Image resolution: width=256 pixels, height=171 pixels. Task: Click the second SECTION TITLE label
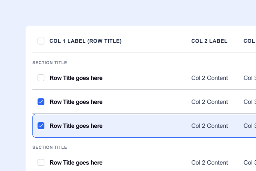(x=49, y=147)
